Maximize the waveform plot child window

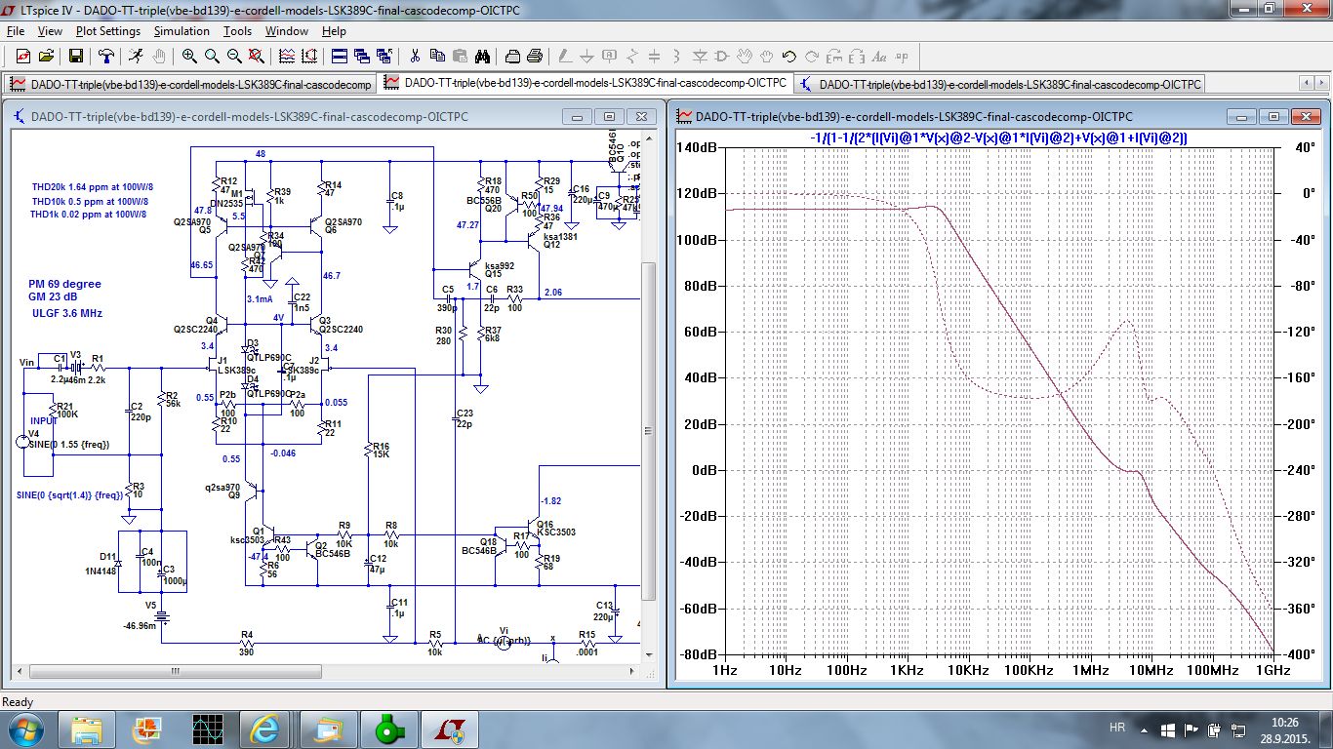(1274, 116)
